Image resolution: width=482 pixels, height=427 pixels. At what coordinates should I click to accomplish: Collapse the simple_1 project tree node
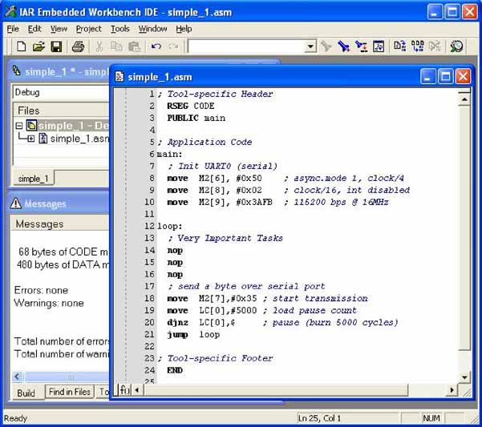pyautogui.click(x=19, y=126)
